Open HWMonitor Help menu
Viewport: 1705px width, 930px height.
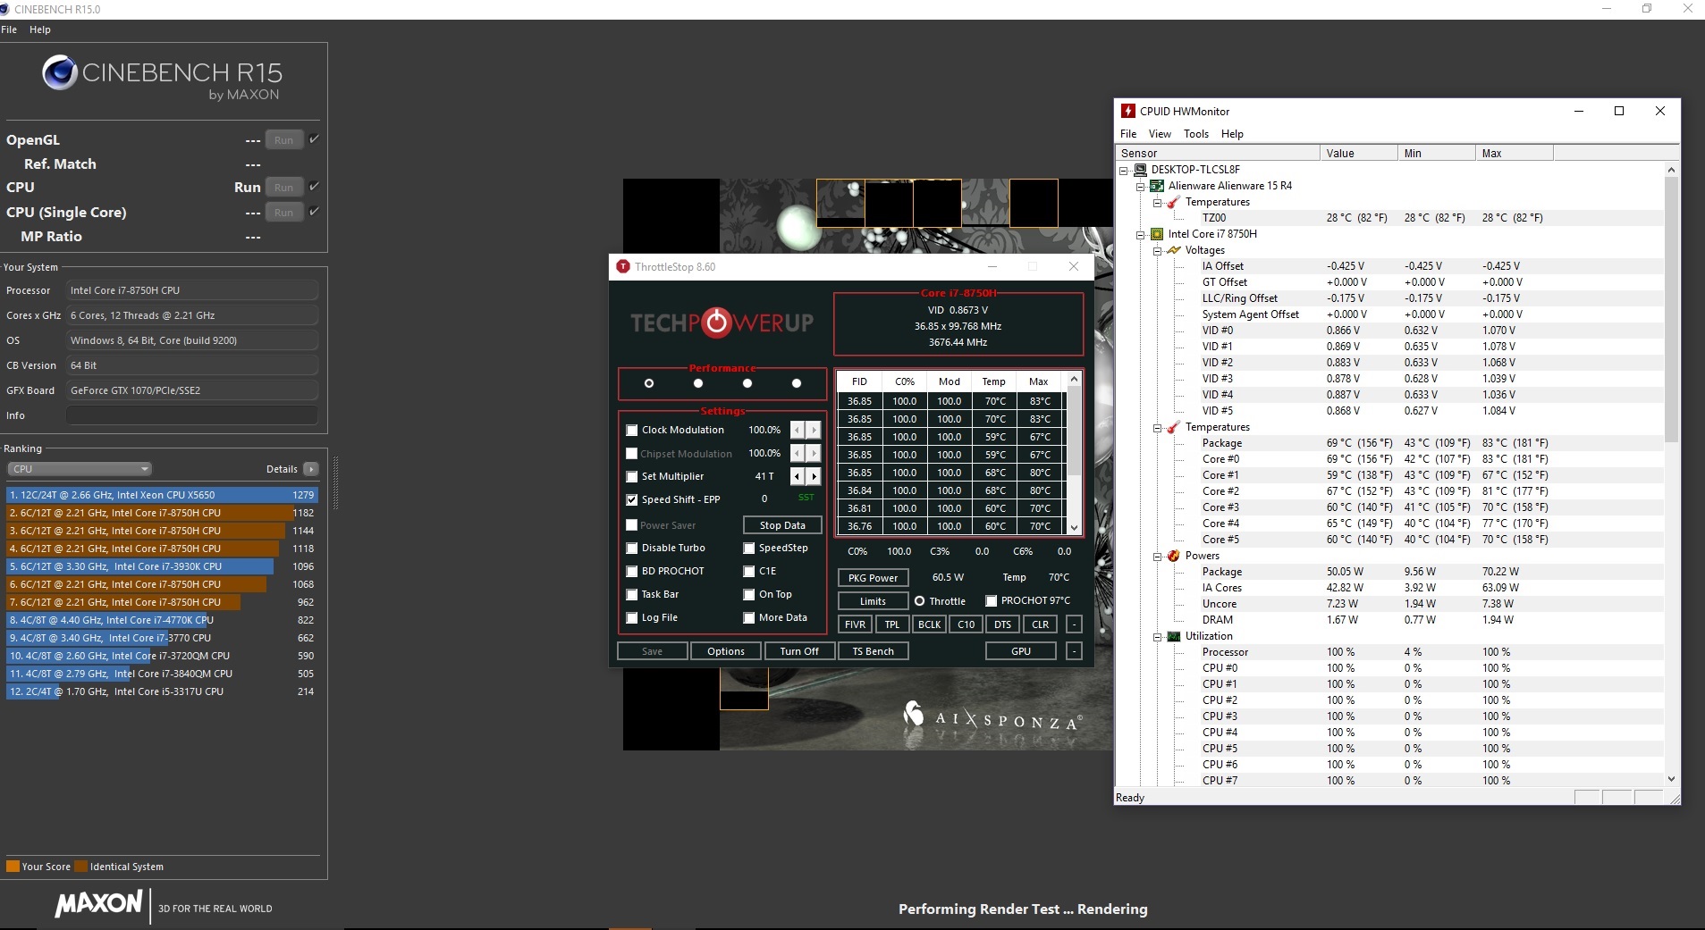coord(1232,134)
